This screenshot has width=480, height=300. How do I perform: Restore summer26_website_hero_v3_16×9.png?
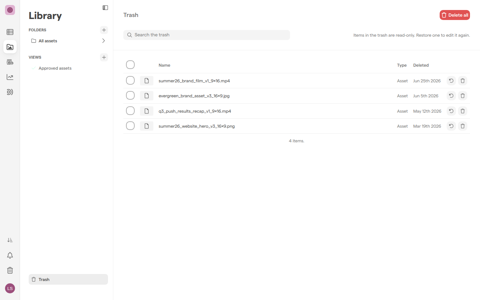point(451,126)
